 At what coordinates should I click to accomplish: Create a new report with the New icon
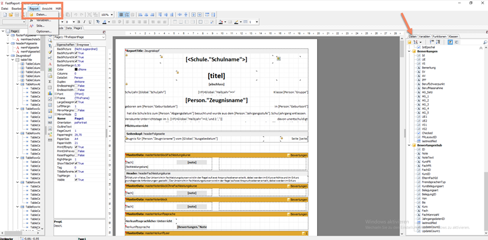tap(4, 15)
